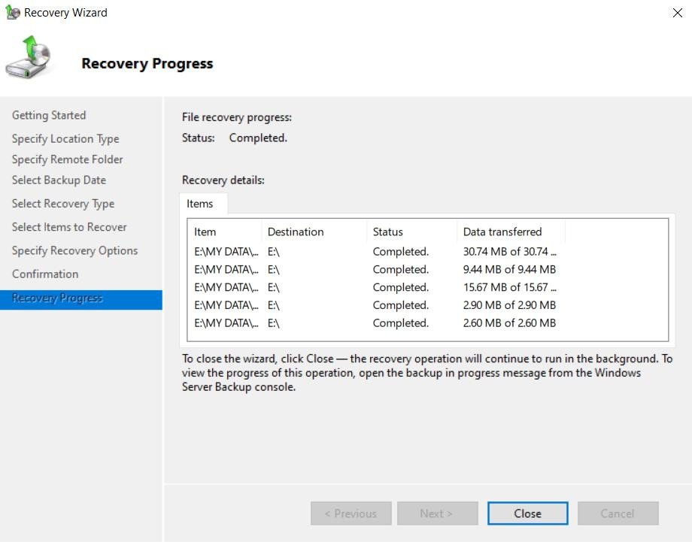Click the Destination column header
The height and width of the screenshot is (542, 692).
[x=314, y=232]
